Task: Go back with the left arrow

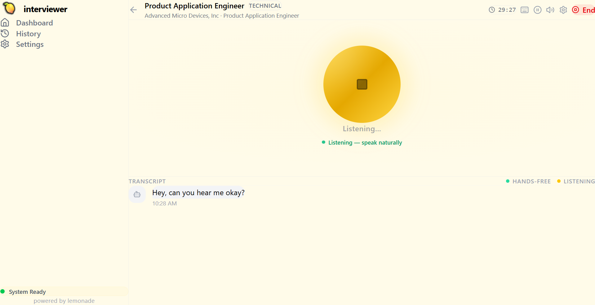Action: click(x=134, y=10)
